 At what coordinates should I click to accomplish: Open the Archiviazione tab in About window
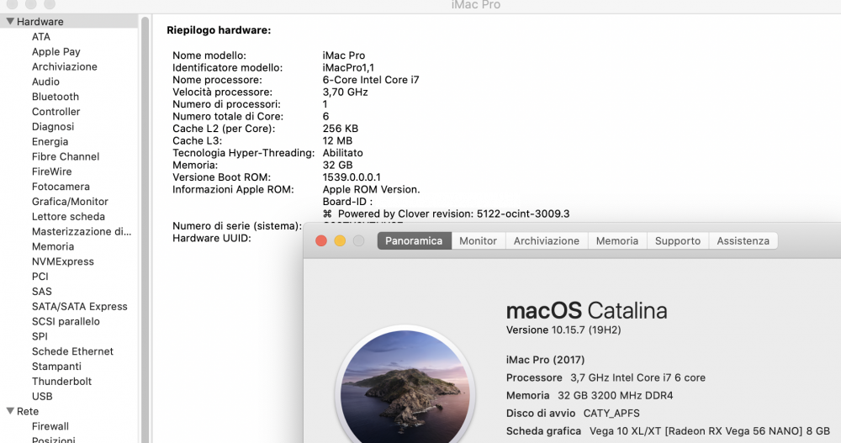[x=547, y=240]
